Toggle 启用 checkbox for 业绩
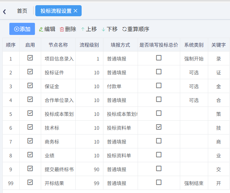Screen dimensions: 230x193 click(30, 155)
